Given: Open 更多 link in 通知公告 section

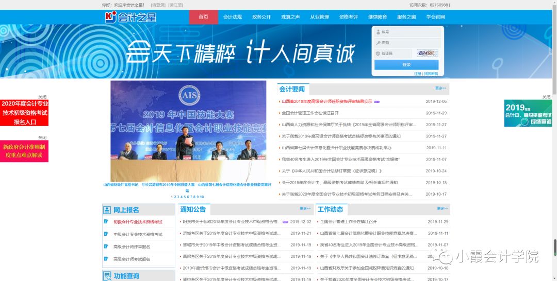Looking at the screenshot, I should pos(305,208).
